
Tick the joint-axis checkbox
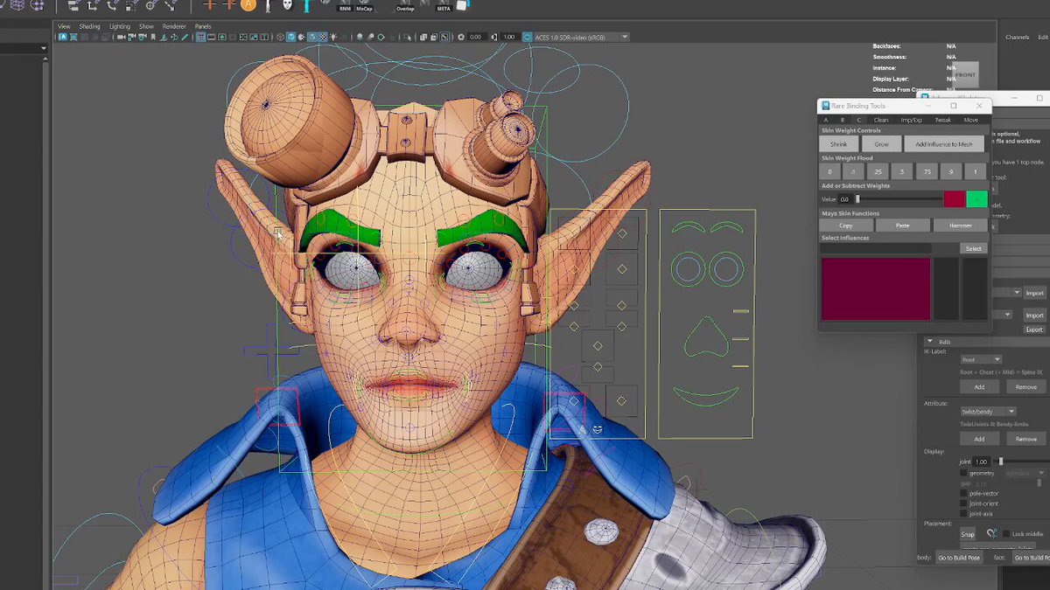(x=963, y=514)
